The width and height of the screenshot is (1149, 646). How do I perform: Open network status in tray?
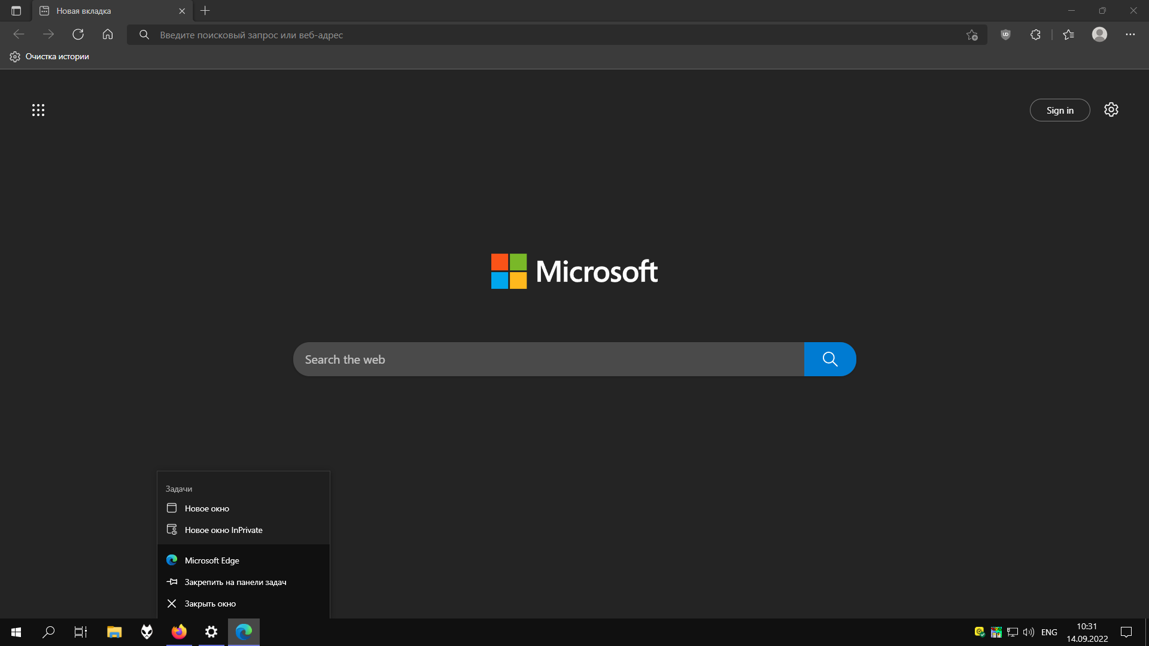click(x=1013, y=632)
